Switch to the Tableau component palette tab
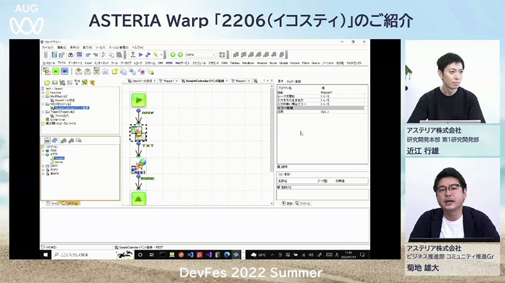The height and width of the screenshot is (283, 505). tap(235, 63)
